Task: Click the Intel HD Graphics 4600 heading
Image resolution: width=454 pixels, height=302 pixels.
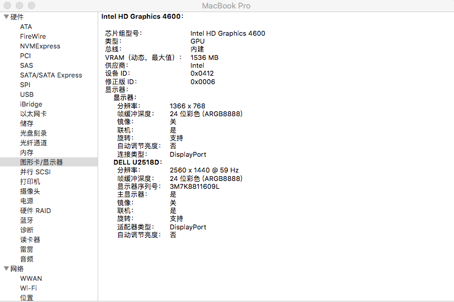Action: (x=142, y=16)
